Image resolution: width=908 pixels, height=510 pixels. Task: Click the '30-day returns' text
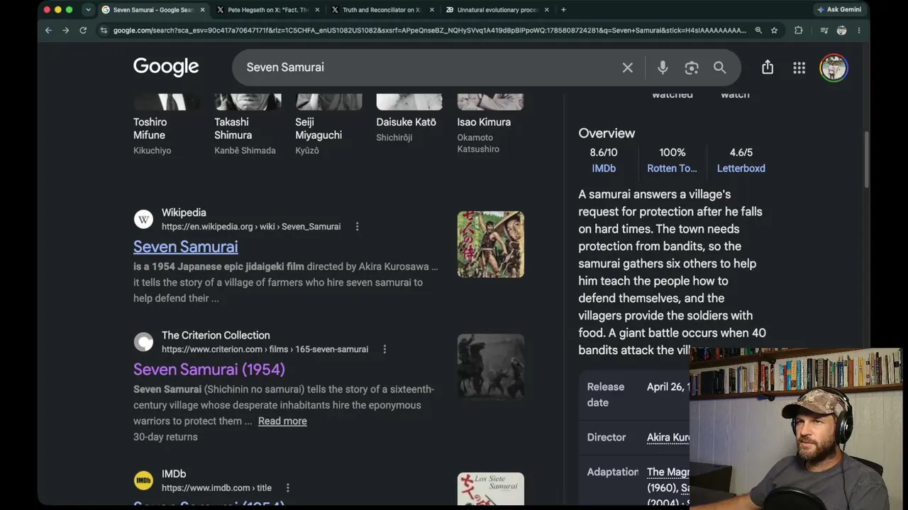pyautogui.click(x=165, y=437)
